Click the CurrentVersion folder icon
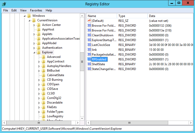The height and width of the screenshot is (133, 195). (x=34, y=20)
